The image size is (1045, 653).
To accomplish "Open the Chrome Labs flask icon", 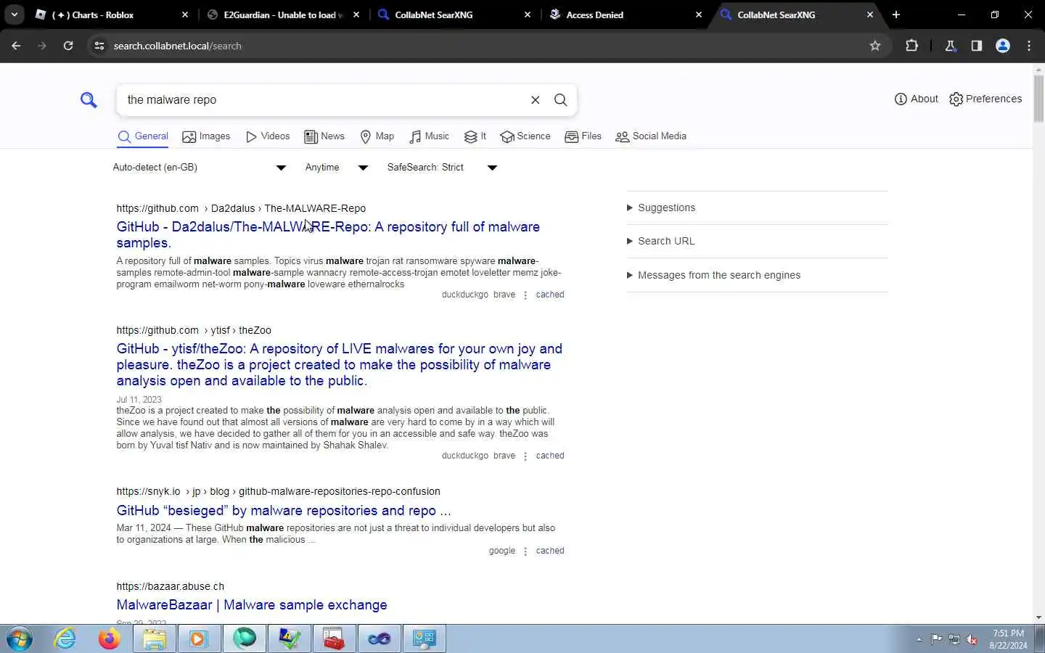I will [951, 46].
